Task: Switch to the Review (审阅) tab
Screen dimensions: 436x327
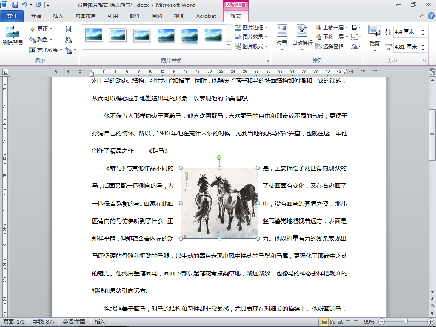Action: (x=157, y=16)
